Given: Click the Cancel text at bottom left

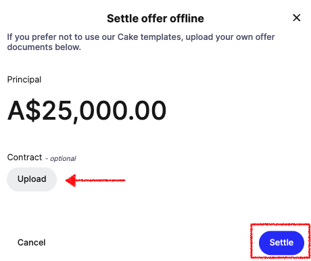Looking at the screenshot, I should point(32,243).
